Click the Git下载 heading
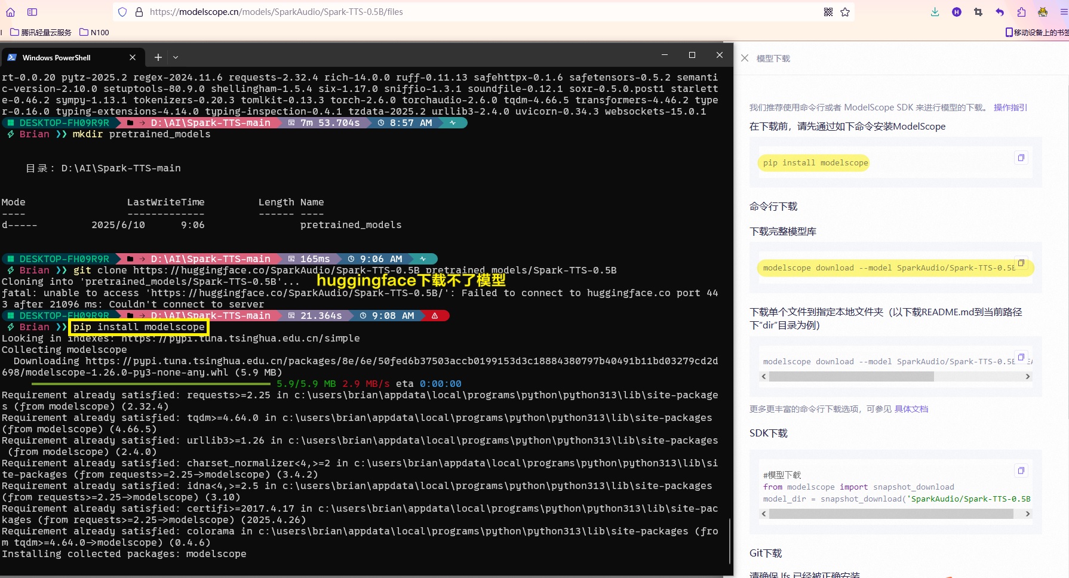Viewport: 1069px width, 578px height. click(766, 554)
